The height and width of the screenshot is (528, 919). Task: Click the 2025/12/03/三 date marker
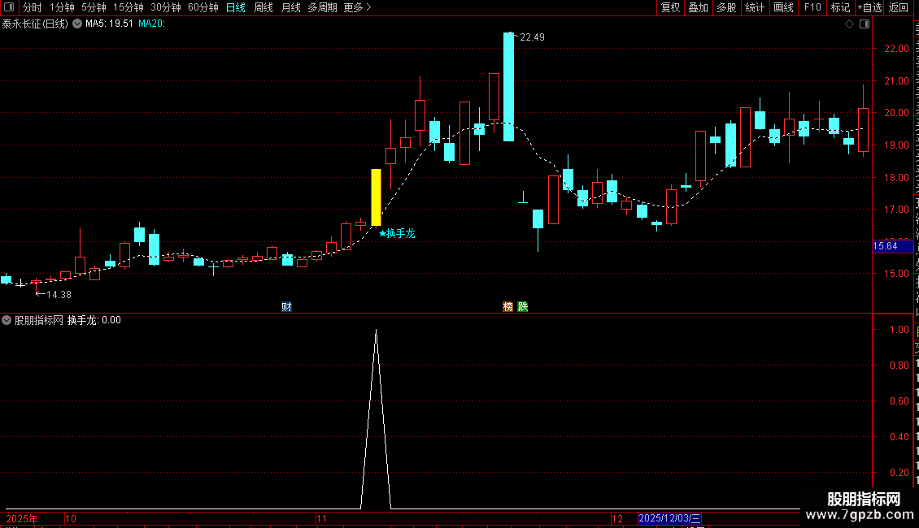point(669,518)
